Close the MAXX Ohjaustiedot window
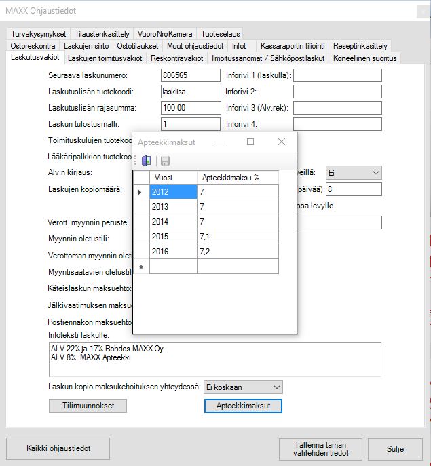 [x=424, y=12]
